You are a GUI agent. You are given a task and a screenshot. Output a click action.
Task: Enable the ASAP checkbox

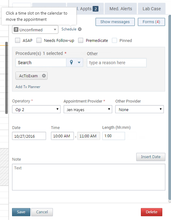point(18,41)
